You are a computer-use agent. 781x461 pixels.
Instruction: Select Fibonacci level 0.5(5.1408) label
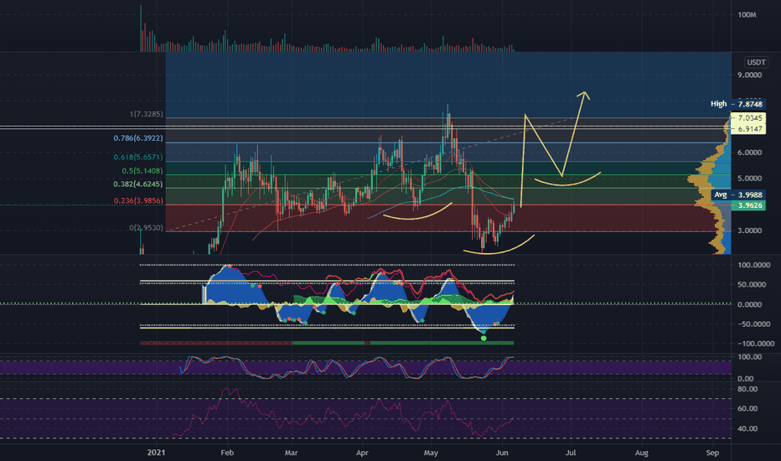pos(142,171)
